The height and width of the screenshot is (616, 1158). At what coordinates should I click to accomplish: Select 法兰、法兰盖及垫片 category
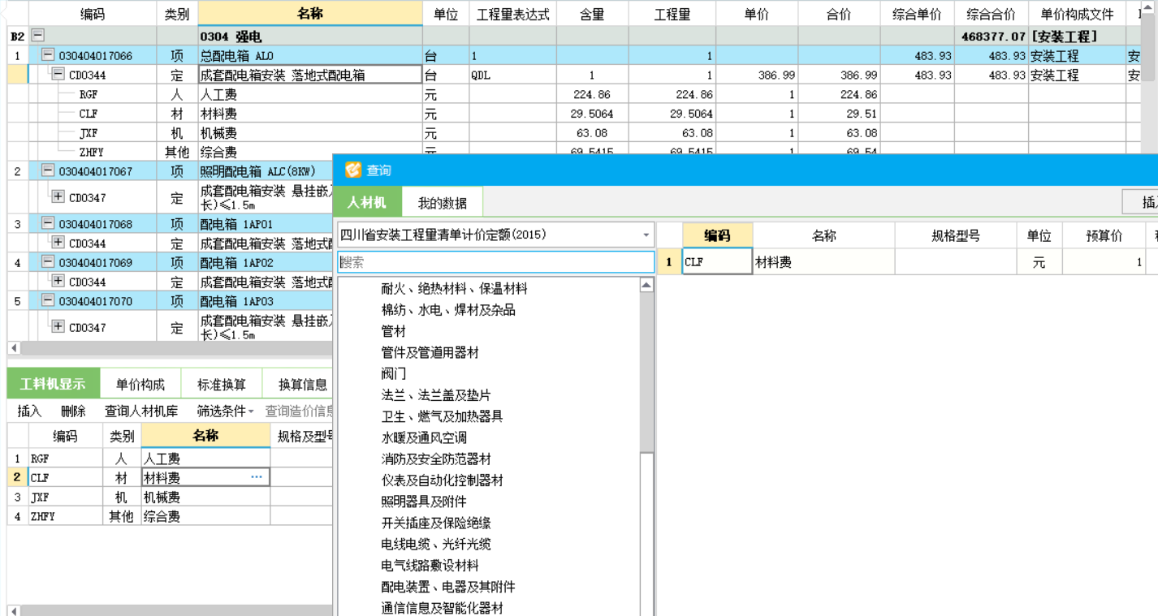click(436, 395)
